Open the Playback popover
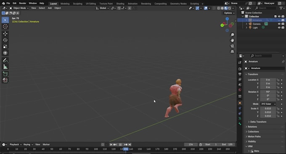The height and width of the screenshot is (154, 286). coord(16,144)
